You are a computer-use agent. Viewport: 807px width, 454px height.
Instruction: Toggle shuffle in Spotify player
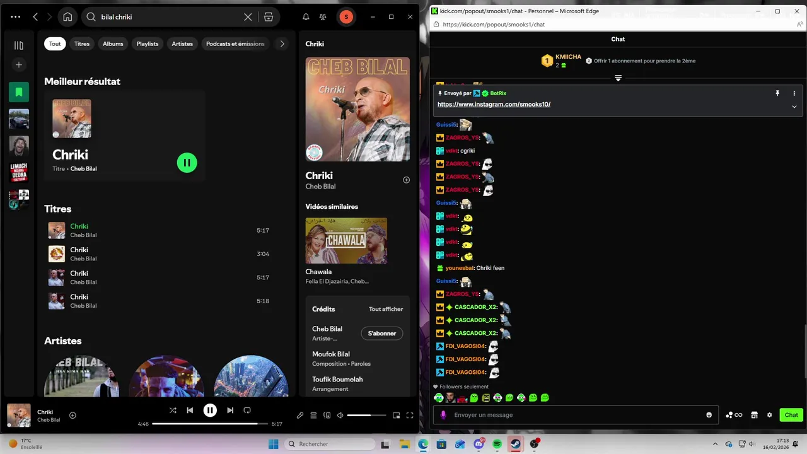point(173,410)
